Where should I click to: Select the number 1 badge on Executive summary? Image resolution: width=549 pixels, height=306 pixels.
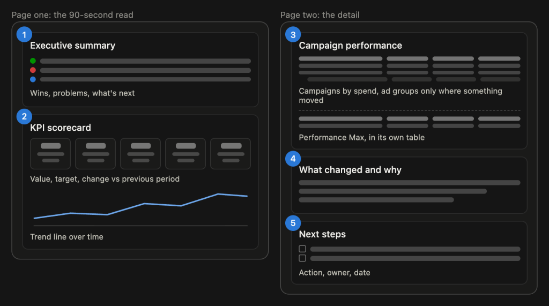pos(24,35)
